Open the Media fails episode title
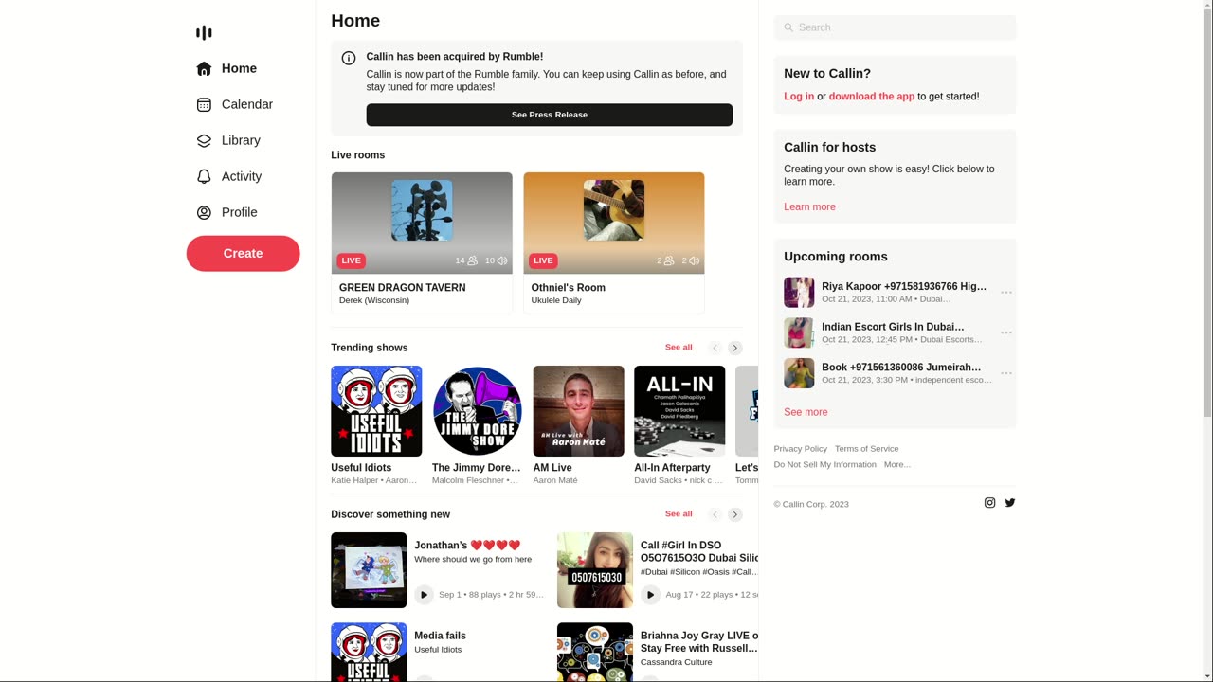Viewport: 1213px width, 682px height. (x=440, y=636)
